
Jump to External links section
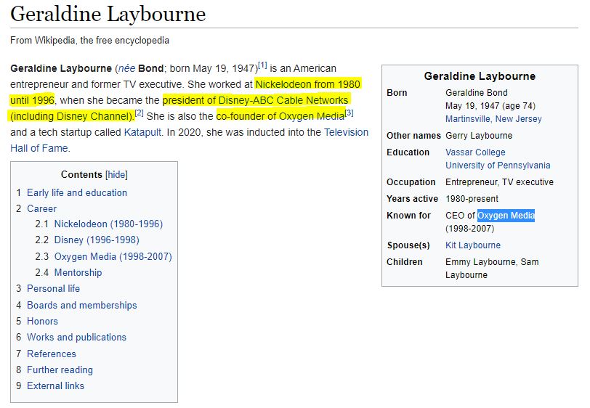pyautogui.click(x=56, y=385)
